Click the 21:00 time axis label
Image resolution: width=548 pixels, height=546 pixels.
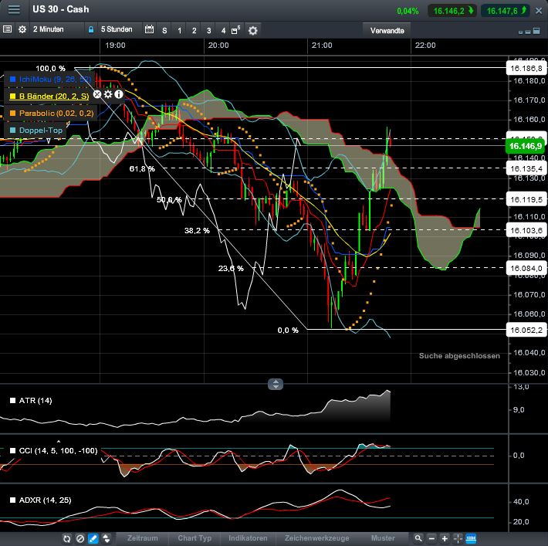coord(322,46)
